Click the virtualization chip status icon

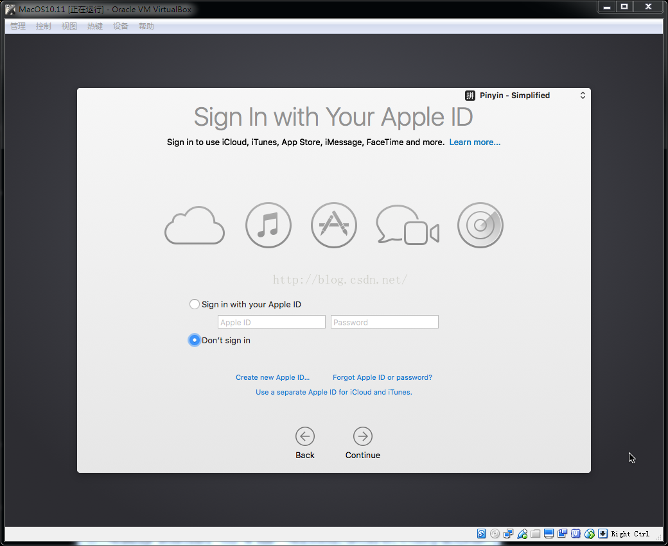(x=576, y=534)
